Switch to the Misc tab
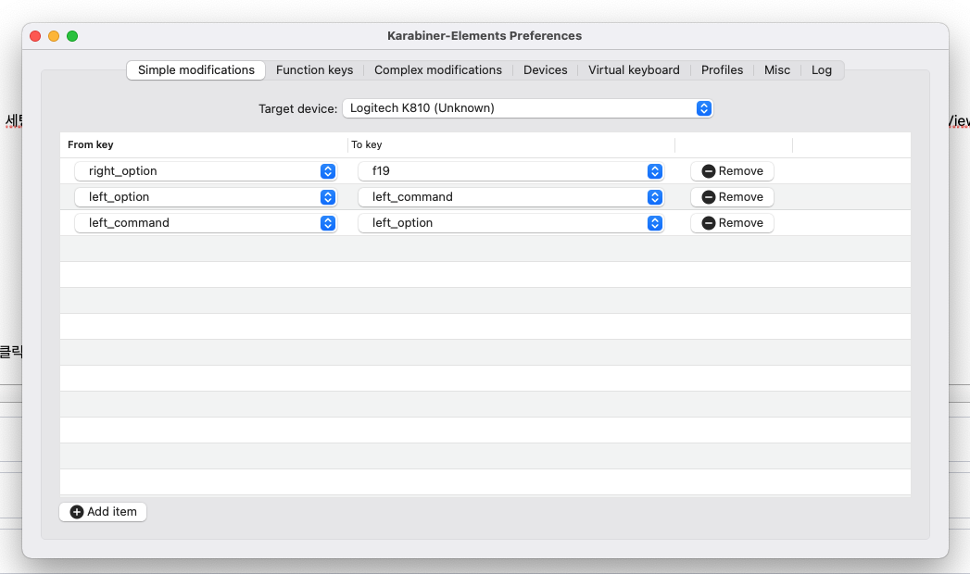This screenshot has height=574, width=970. pos(777,70)
